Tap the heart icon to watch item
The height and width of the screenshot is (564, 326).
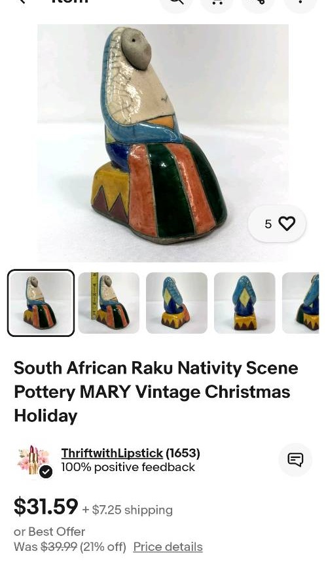(287, 224)
